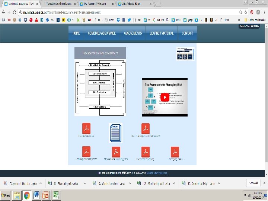Open the Risk management framework PDF icon

coord(146,128)
